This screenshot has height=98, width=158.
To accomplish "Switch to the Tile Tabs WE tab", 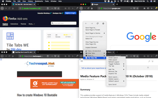I will 24,4.
